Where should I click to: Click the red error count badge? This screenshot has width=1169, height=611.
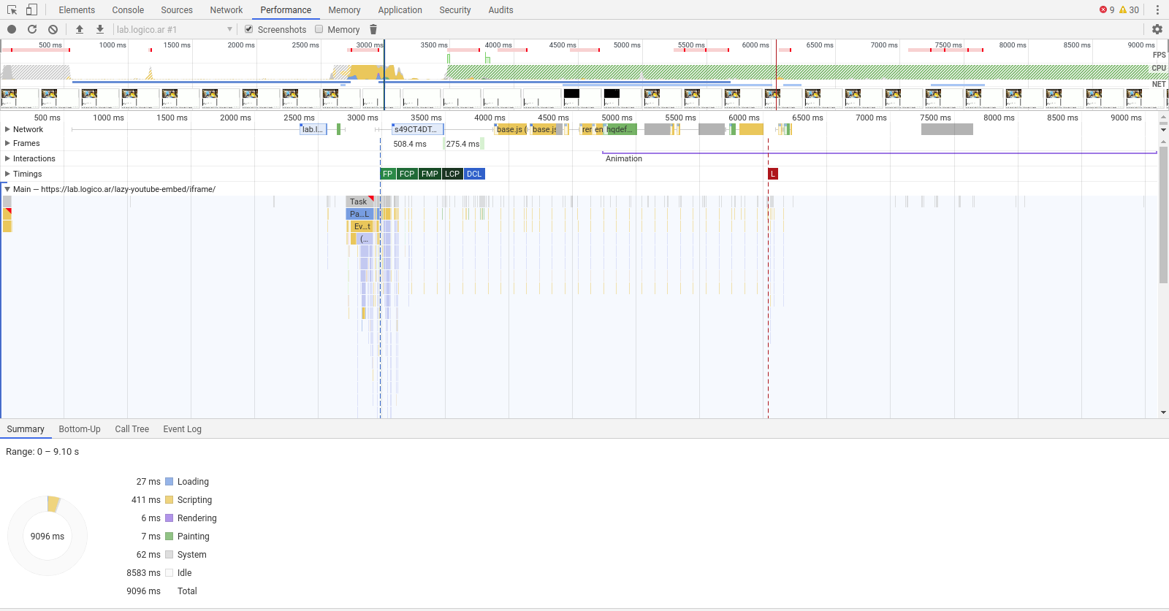(1107, 10)
